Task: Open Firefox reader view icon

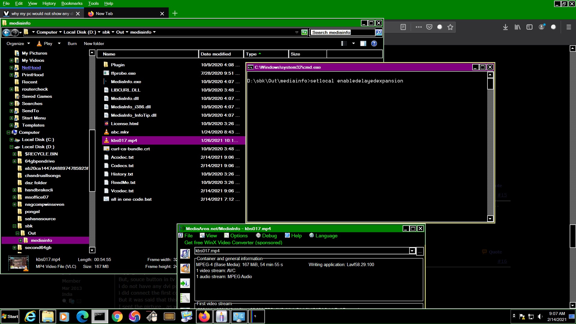Action: (403, 27)
